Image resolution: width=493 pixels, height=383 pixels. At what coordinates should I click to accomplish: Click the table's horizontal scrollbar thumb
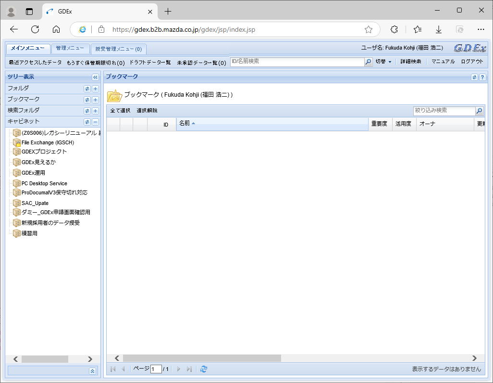click(x=202, y=358)
